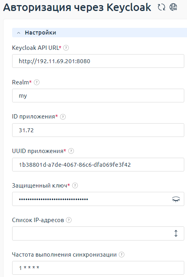
Task: Show help for Keycloak API URL
Action: coord(66,48)
